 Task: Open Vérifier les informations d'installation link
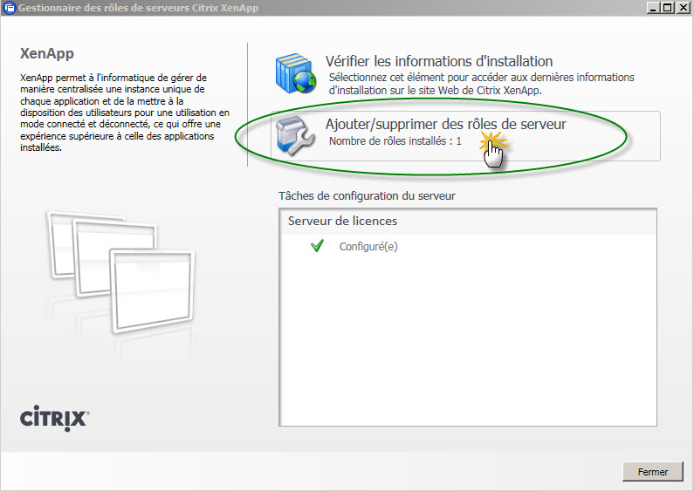439,61
